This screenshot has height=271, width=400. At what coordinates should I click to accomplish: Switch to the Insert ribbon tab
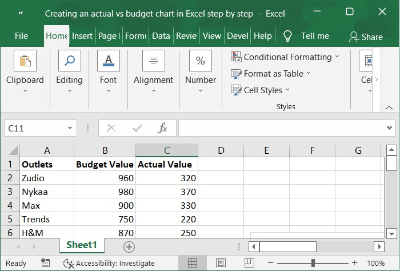[x=82, y=36]
